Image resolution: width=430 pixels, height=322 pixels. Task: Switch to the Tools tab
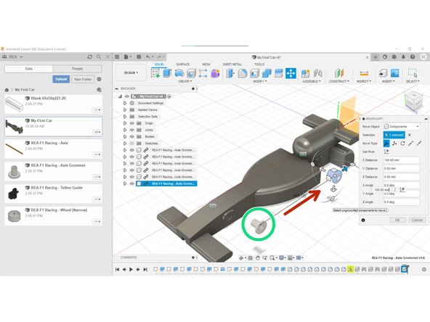point(259,65)
